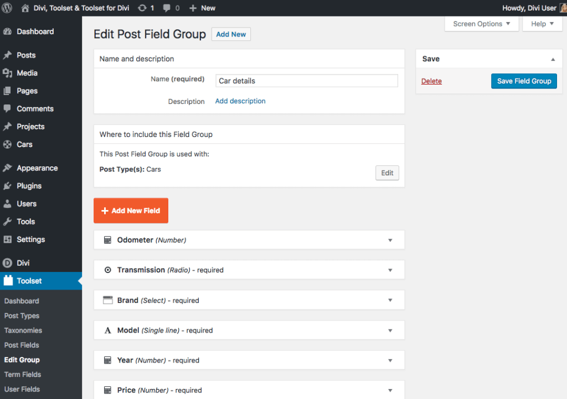Click the Media icon in sidebar

pyautogui.click(x=8, y=73)
